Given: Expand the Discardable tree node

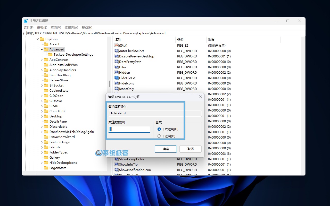Looking at the screenshot, I should (42, 127).
